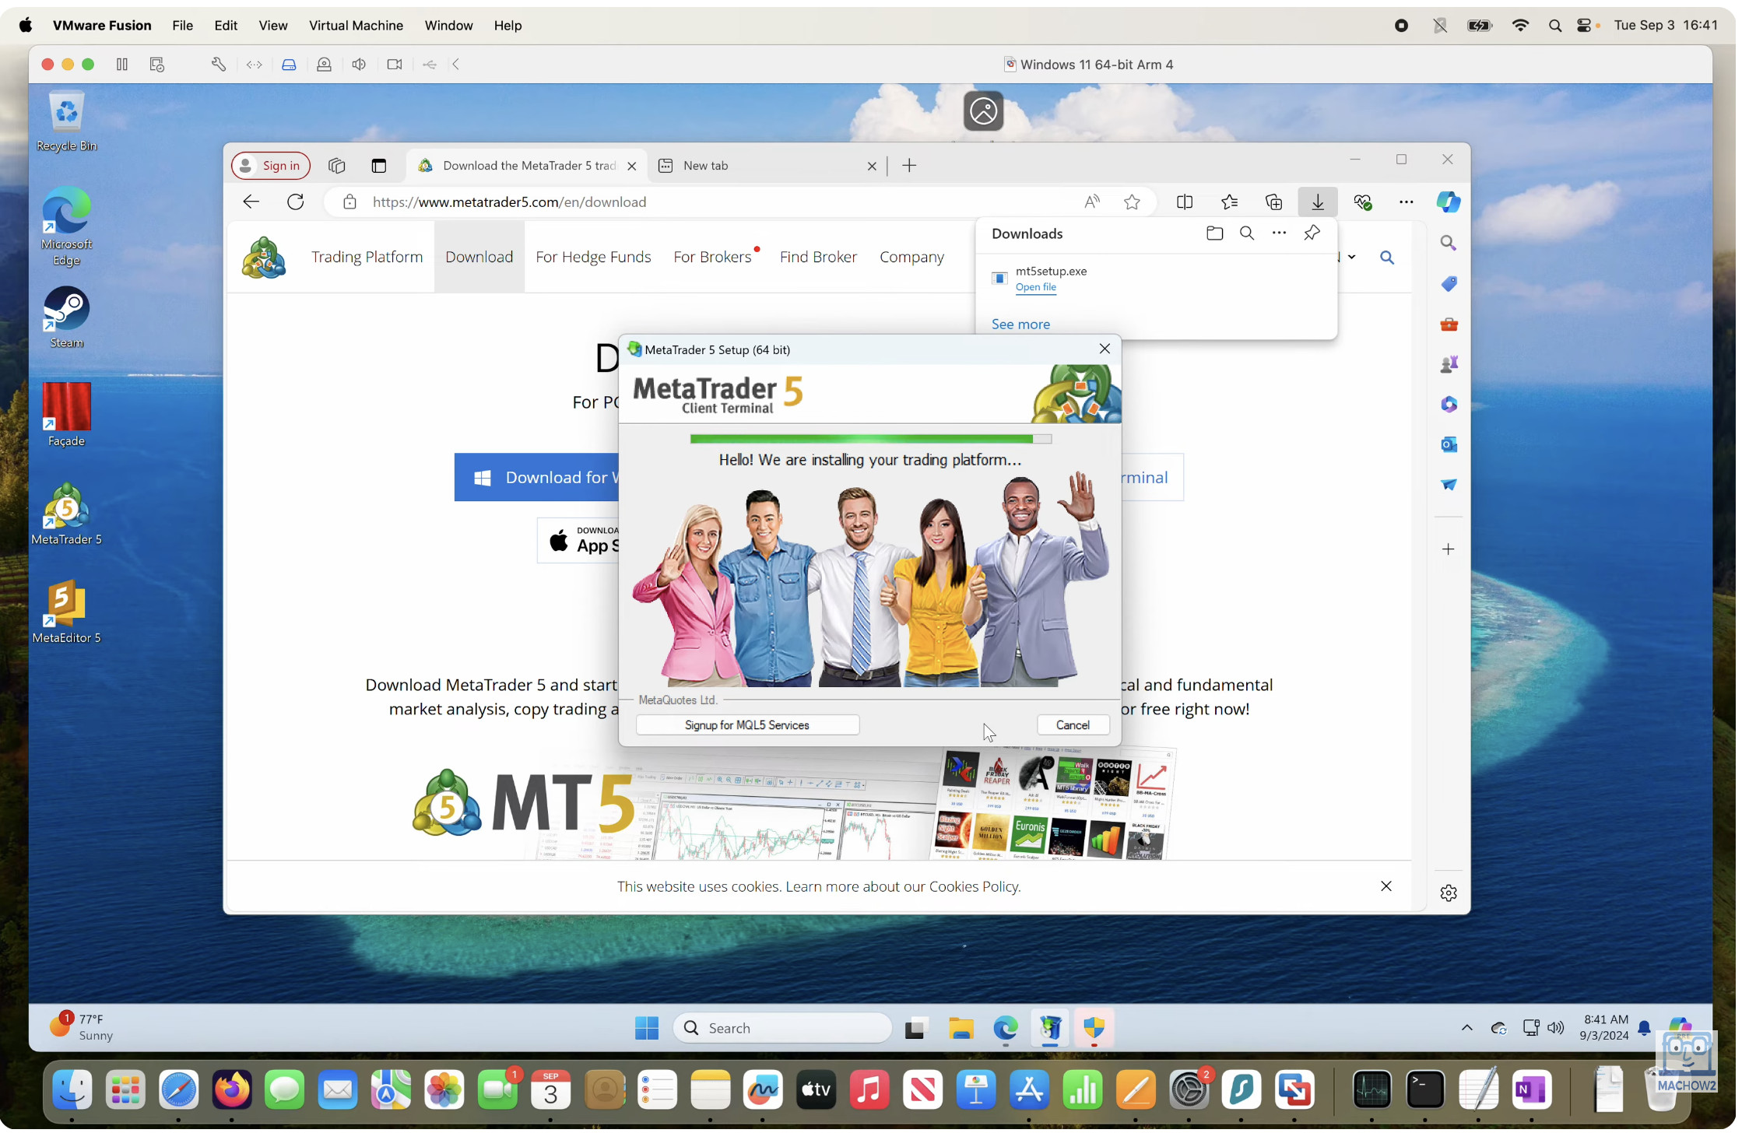
Task: Collapse VMware toolbar chevron
Action: 457,65
